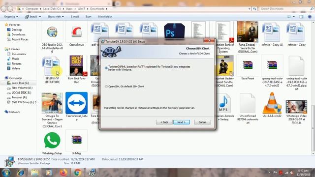315x177 pixels.
Task: Toggle the preview pane button
Action: (301, 17)
